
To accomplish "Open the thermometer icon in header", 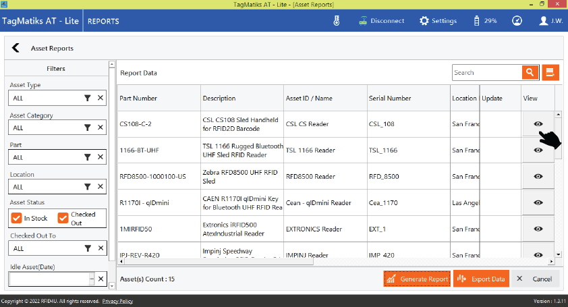I will (x=337, y=21).
